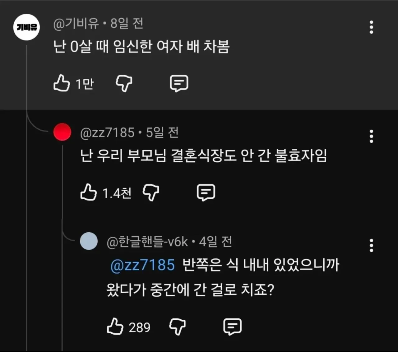Dislike the comment by @기비유

click(124, 83)
